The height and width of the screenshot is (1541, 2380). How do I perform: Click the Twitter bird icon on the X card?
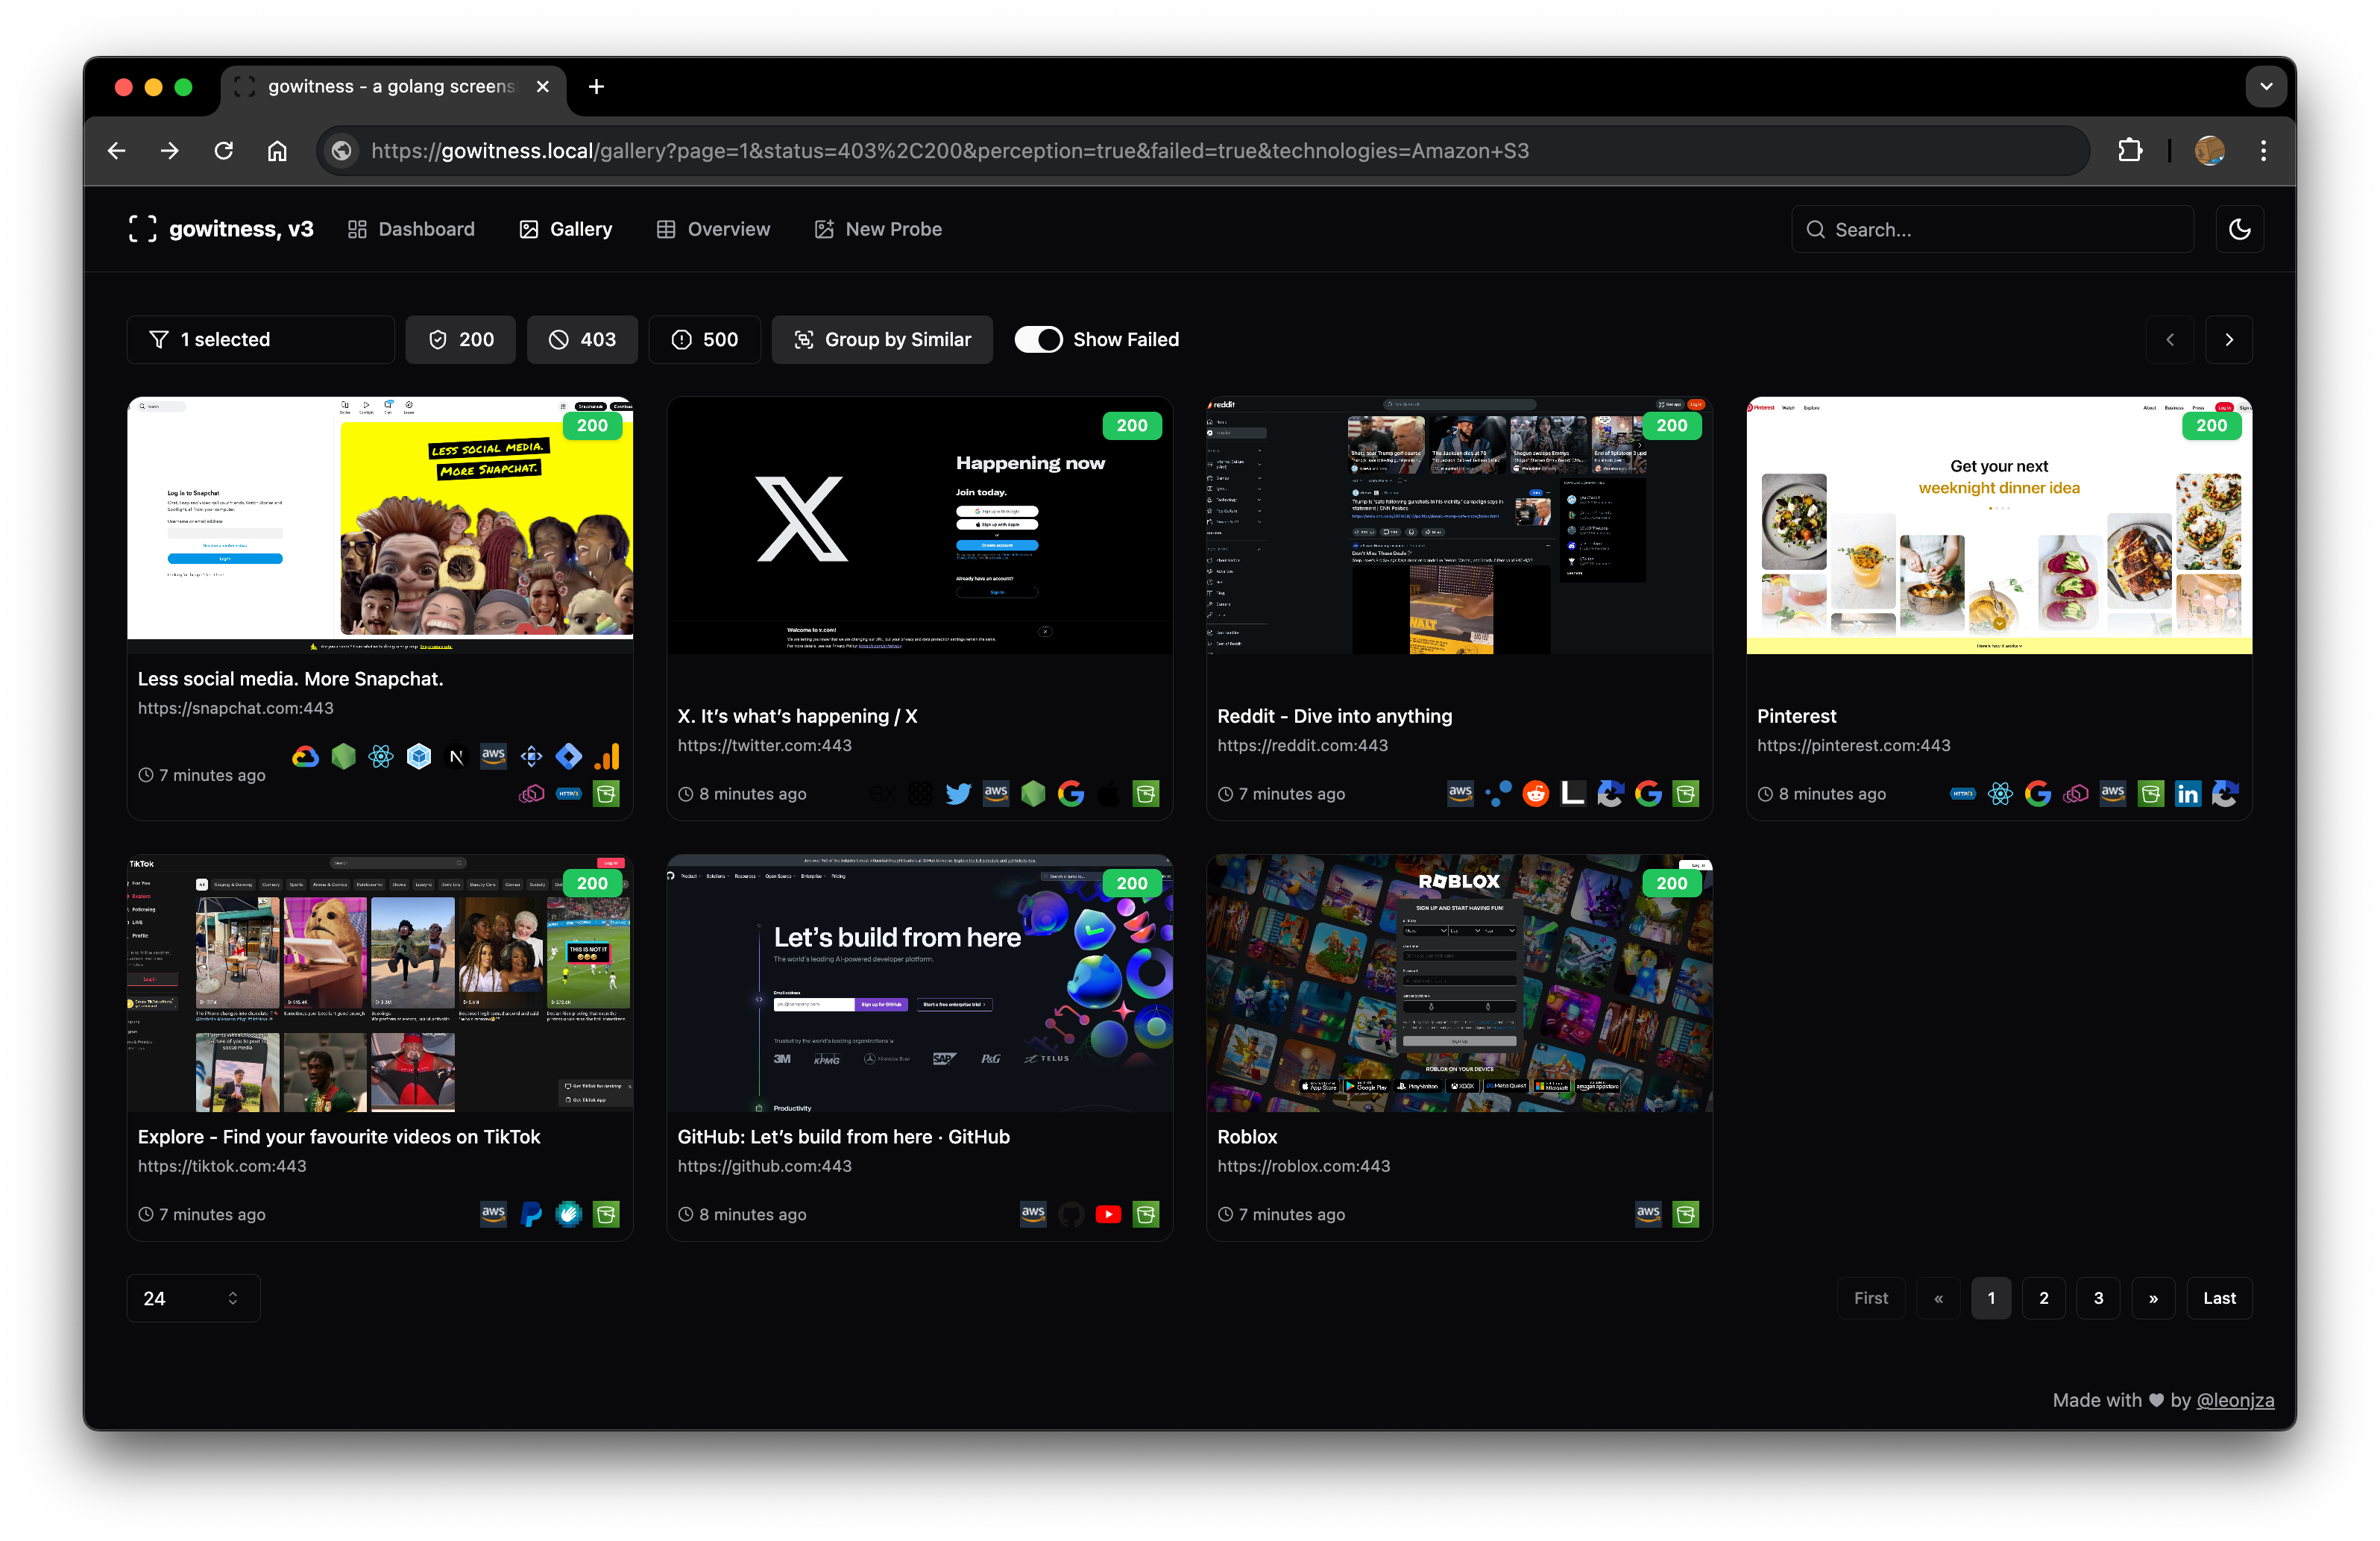click(x=958, y=794)
